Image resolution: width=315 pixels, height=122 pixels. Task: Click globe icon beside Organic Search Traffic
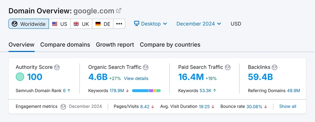click(146, 67)
